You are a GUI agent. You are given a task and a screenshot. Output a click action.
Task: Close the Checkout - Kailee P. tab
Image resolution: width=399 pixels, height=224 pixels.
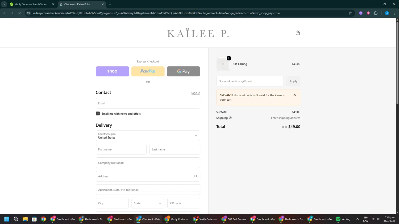[x=103, y=4]
